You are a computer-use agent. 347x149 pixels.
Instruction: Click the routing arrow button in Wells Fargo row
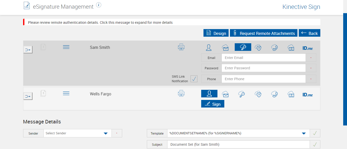tap(28, 96)
